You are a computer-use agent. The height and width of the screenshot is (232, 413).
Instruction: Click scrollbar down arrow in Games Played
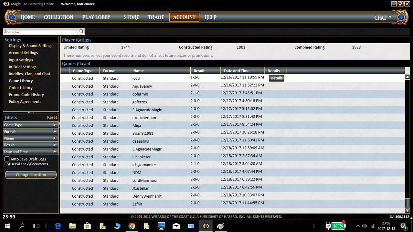pos(407,211)
